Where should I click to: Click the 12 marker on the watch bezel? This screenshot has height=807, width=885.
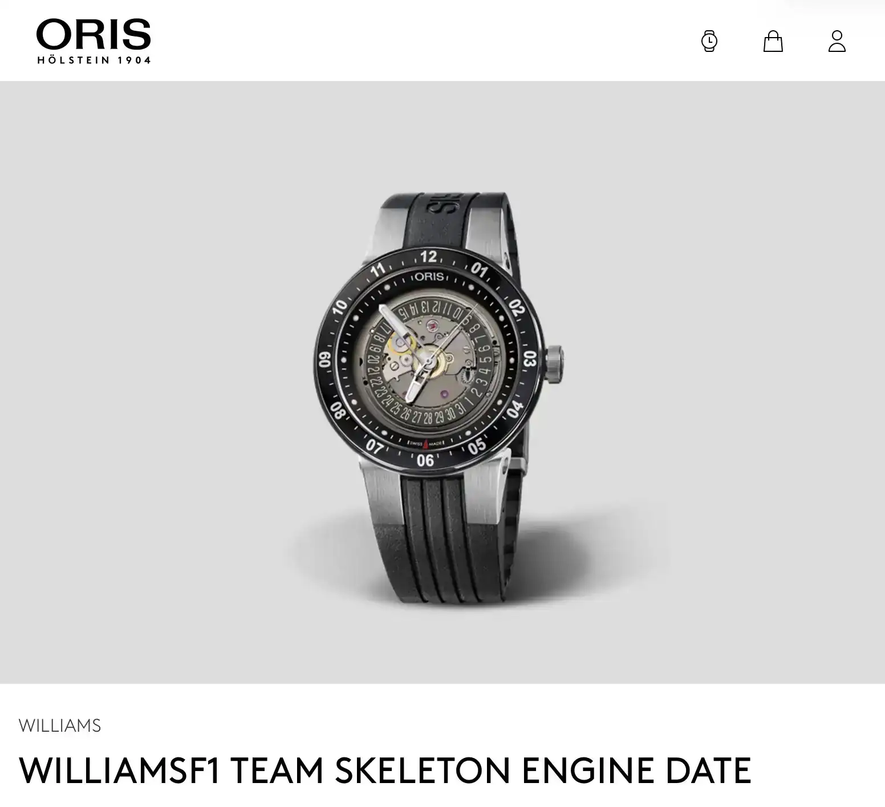click(429, 257)
